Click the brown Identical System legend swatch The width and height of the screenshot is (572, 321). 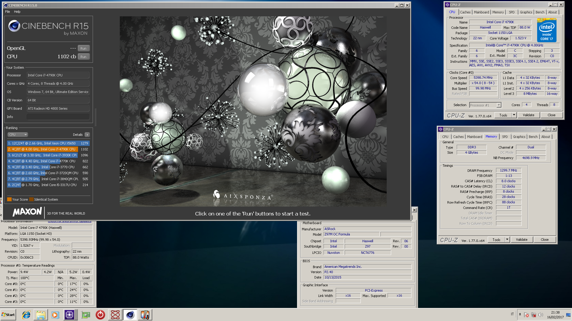pos(31,199)
